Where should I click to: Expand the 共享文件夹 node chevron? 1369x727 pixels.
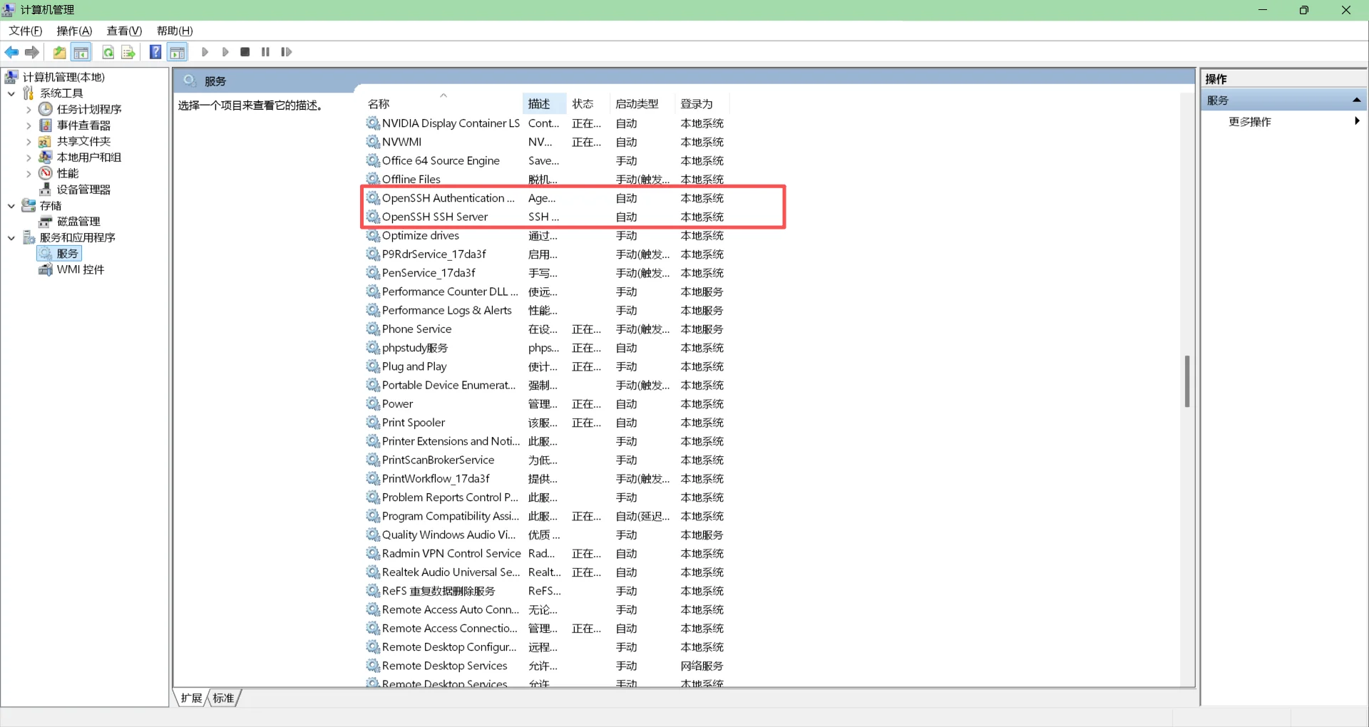[x=29, y=142]
